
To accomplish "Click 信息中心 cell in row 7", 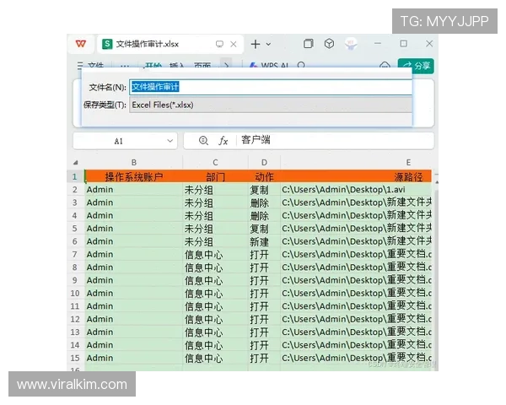I will [x=215, y=255].
